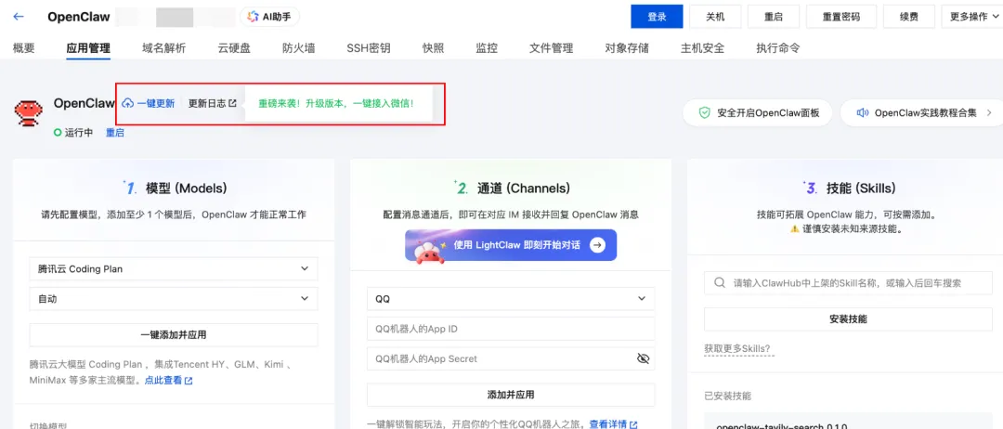Image resolution: width=1003 pixels, height=429 pixels.
Task: Click the search icon in Skill search box
Action: coord(720,282)
